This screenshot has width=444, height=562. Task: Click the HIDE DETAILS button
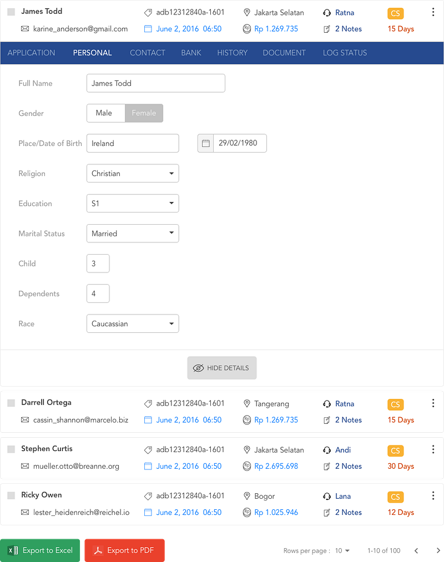point(221,368)
